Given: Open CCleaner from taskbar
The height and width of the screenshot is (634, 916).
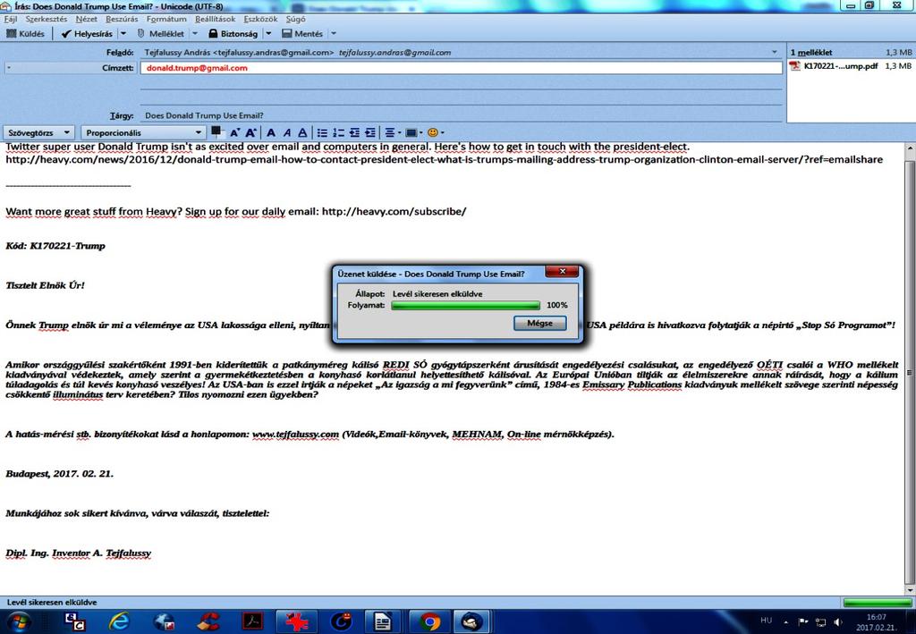Looking at the screenshot, I should [208, 621].
